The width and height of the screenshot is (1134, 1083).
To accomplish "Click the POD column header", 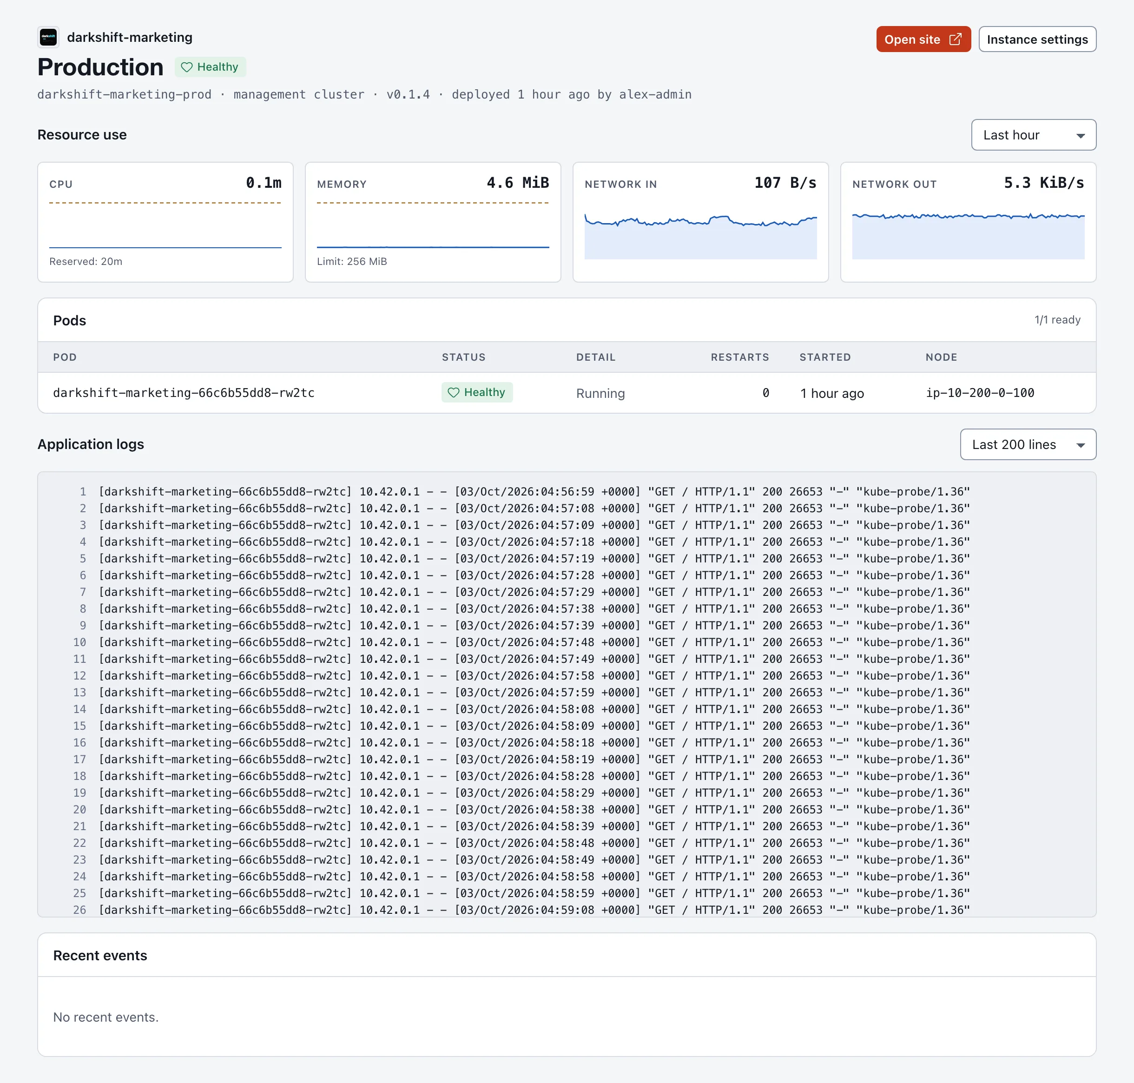I will [x=65, y=357].
